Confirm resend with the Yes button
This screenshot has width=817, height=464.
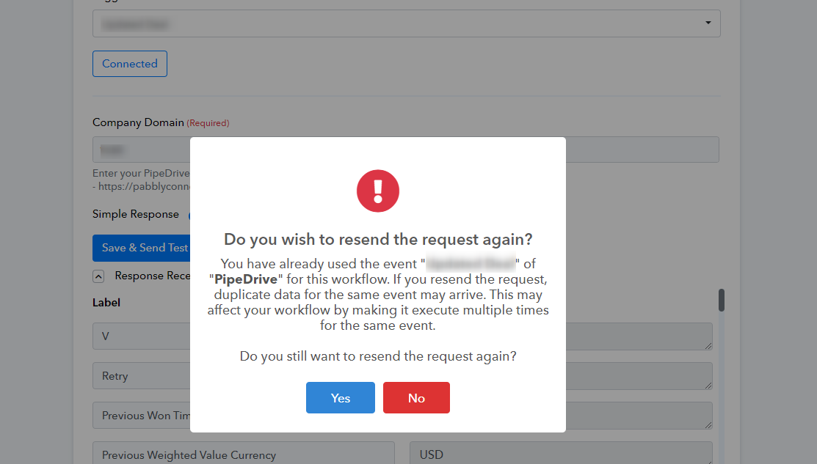point(341,398)
